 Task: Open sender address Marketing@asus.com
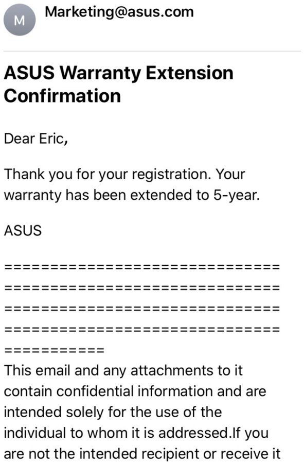(x=119, y=12)
